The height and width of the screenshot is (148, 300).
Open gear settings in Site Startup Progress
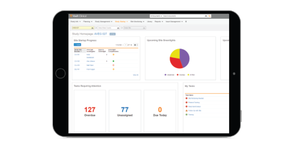point(136,45)
